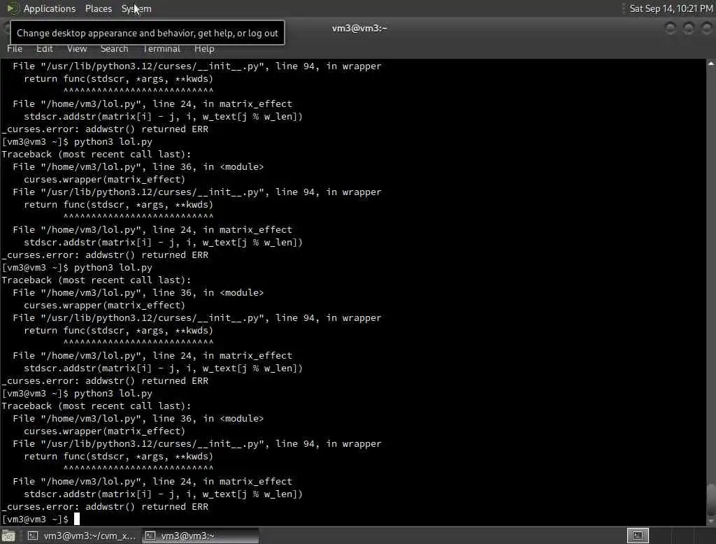Switch to vm3@vm3:~ taskbar window
The image size is (716, 544).
point(201,536)
